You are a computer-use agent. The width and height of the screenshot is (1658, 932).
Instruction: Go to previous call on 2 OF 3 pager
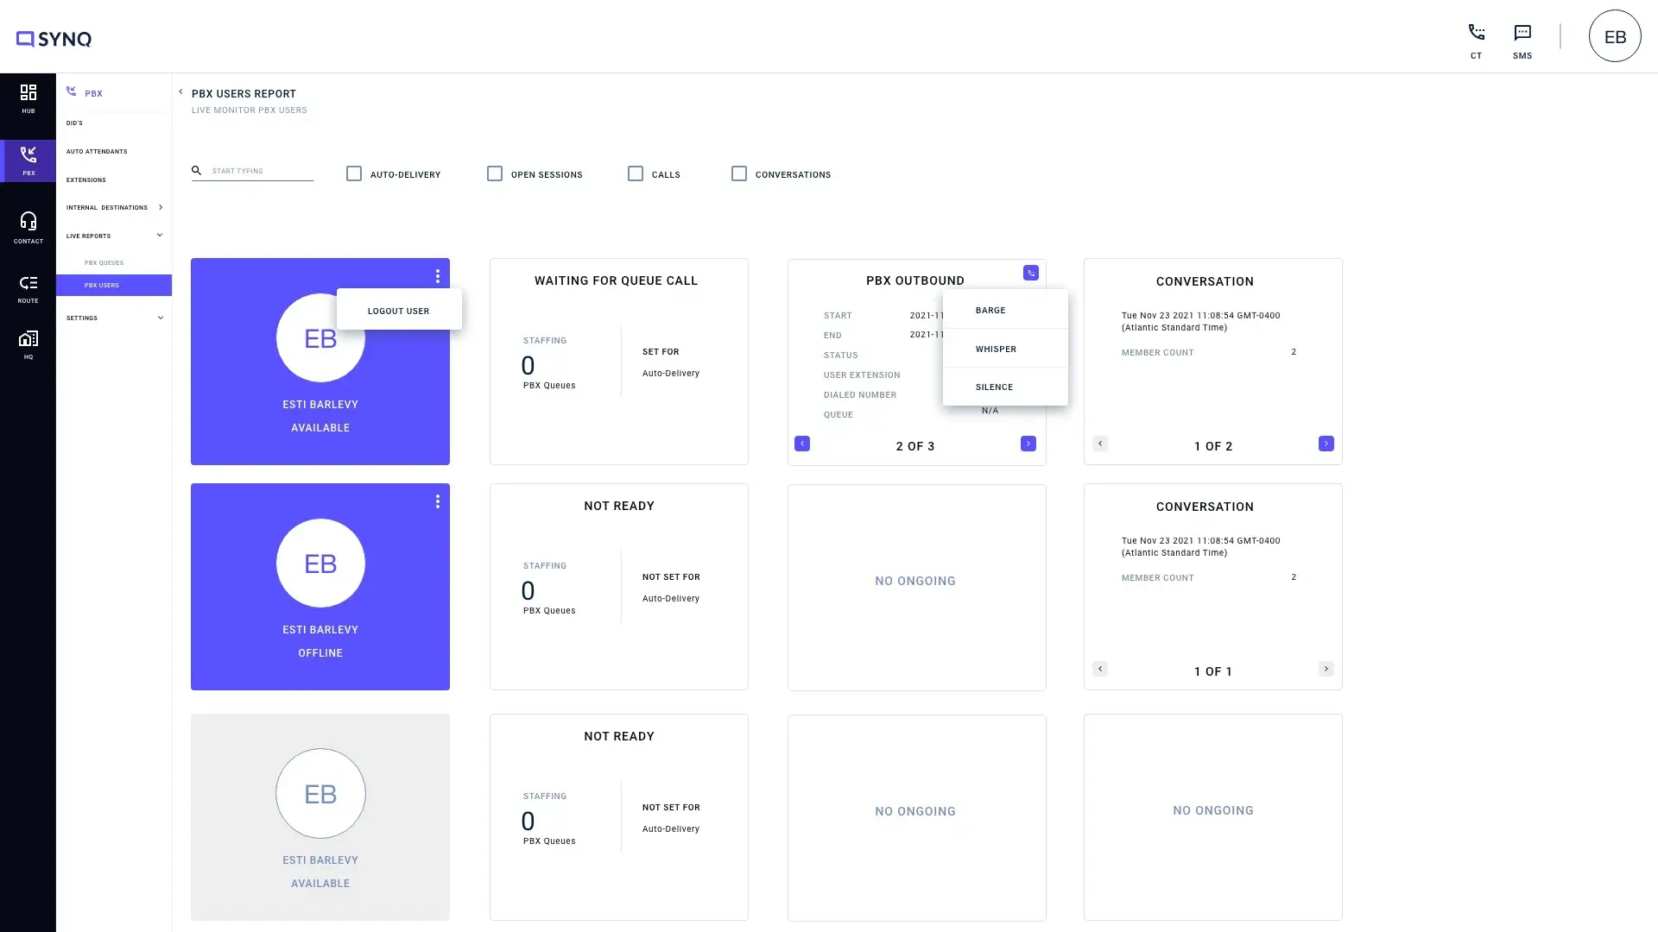pos(802,444)
